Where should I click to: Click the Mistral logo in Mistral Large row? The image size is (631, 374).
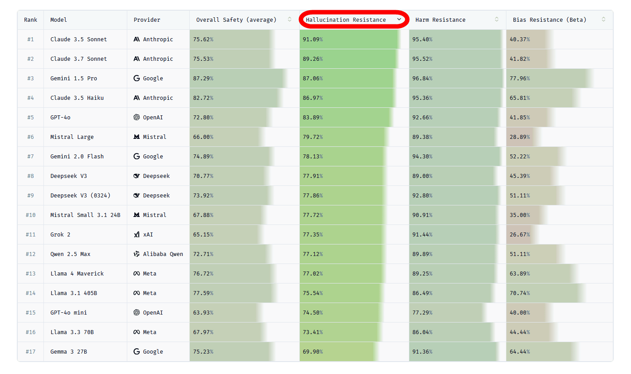[137, 137]
